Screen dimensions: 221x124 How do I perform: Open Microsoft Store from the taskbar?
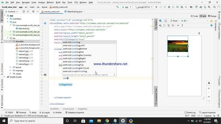83,121
